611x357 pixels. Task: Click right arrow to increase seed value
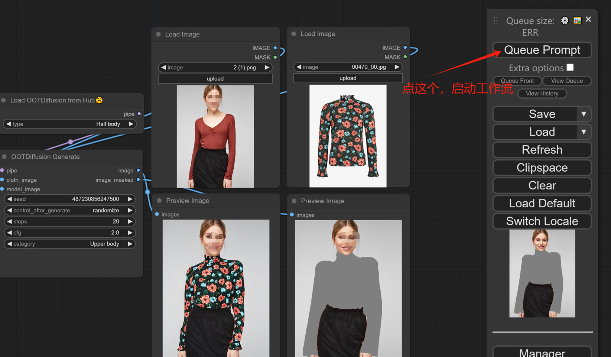point(130,199)
